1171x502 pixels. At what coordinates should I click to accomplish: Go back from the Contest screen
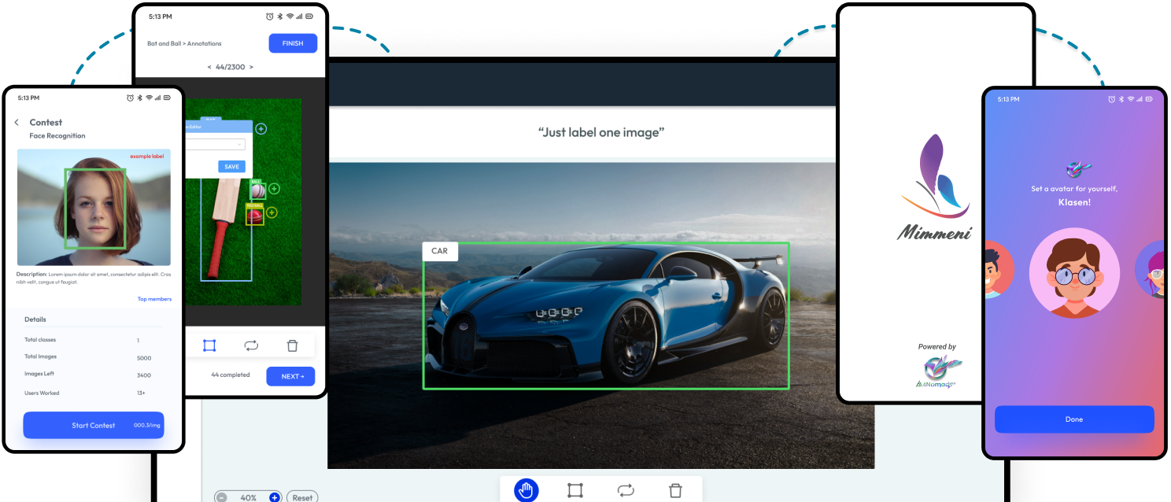coord(17,122)
